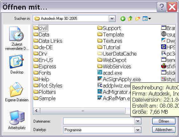
Task: Select the Data Links folder
Action: (48, 41)
